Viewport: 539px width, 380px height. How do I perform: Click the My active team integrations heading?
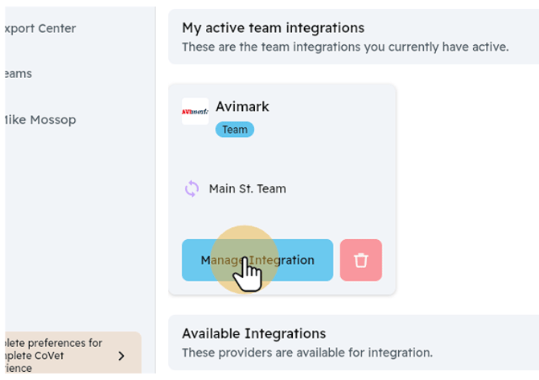tap(273, 28)
